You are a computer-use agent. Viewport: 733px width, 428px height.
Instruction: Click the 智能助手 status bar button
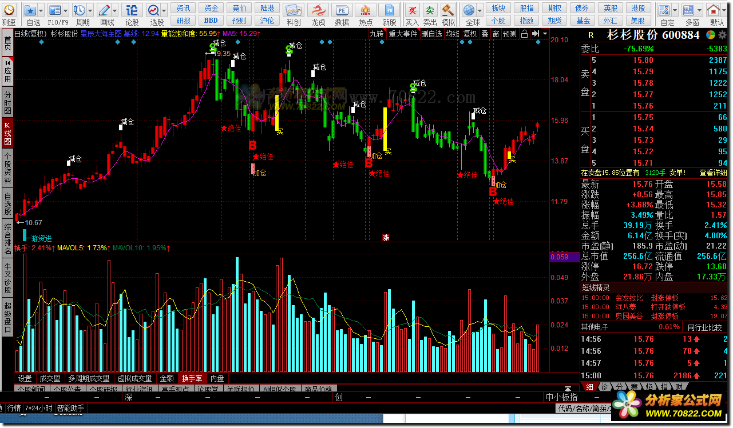point(70,408)
